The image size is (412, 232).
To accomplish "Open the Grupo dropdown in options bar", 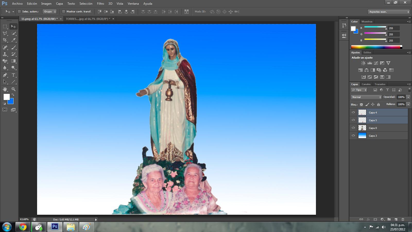I will (x=50, y=12).
